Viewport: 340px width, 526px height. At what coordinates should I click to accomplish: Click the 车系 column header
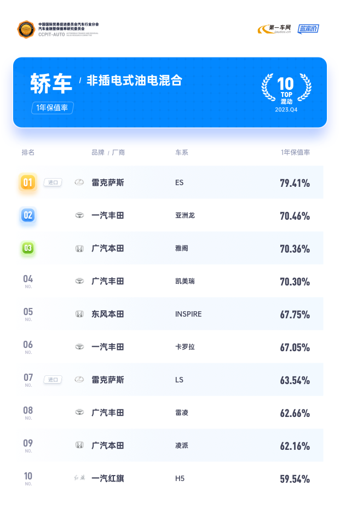coord(182,152)
